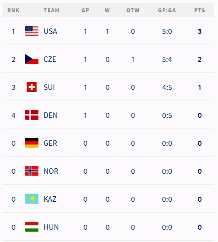Sort by the GF:GA column header
This screenshot has height=242, width=218.
tap(167, 10)
